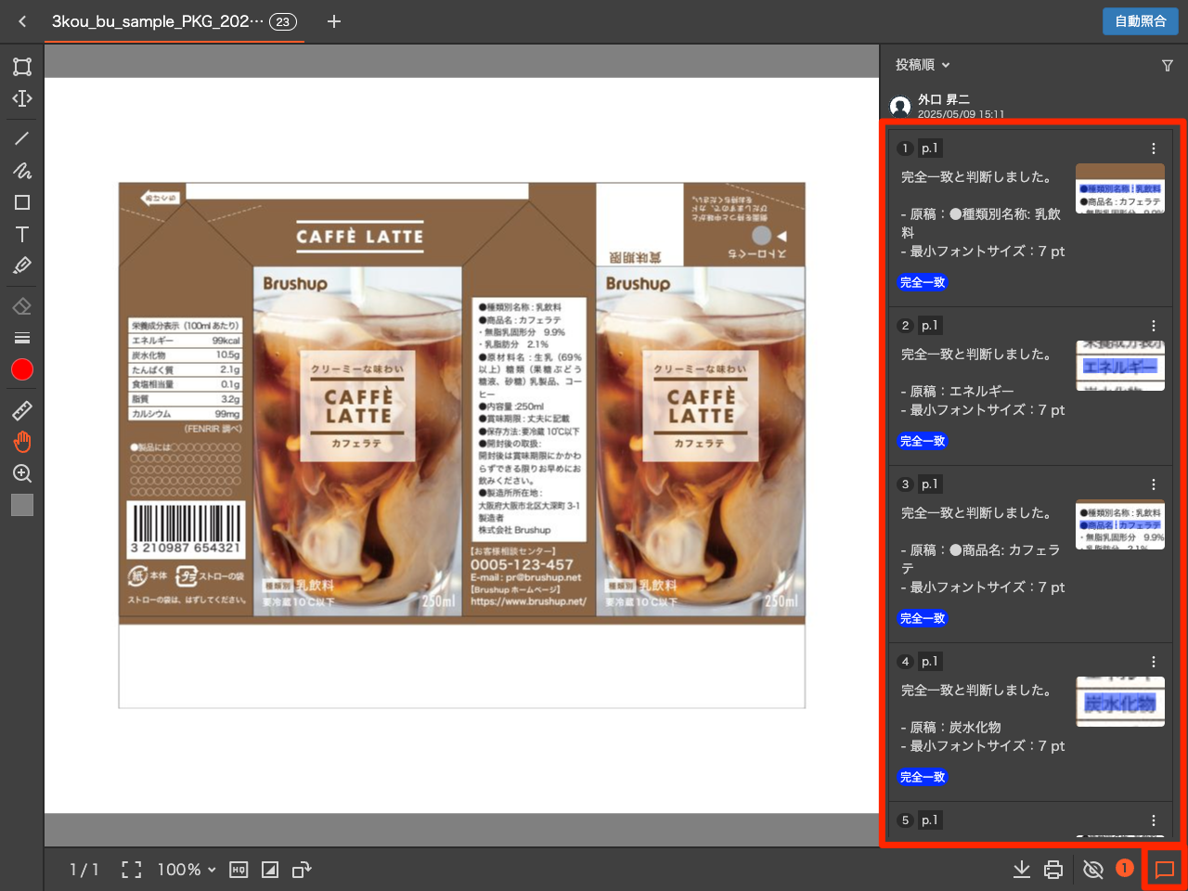Open the options menu for comment 4
Viewport: 1188px width, 891px height.
tap(1154, 662)
